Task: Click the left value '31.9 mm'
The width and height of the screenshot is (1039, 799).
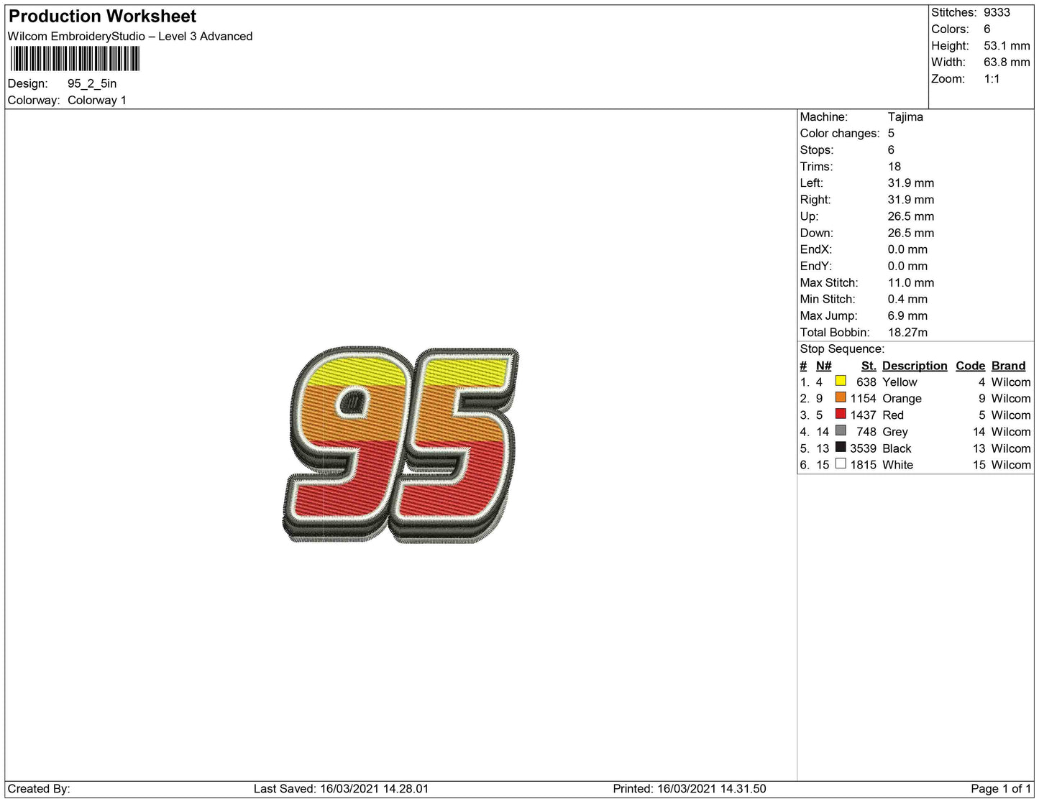Action: tap(911, 183)
